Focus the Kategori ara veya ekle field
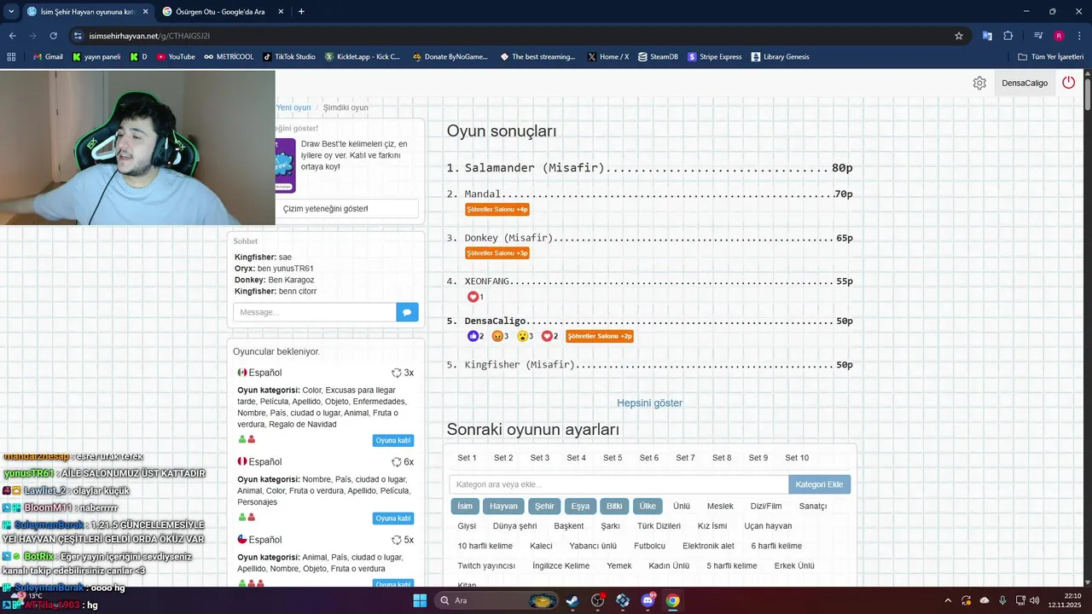Screen dimensions: 1092x614 click(619, 484)
